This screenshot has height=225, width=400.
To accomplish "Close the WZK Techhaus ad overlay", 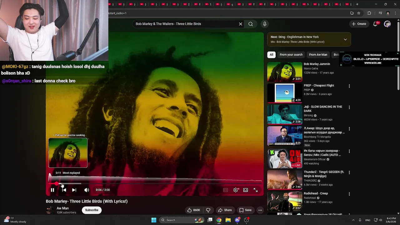I will coord(397,53).
